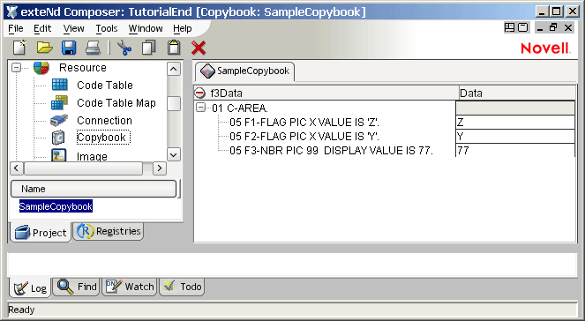585x321 pixels.
Task: Select the 05 F1-FLAG PIC X row
Action: tap(304, 123)
